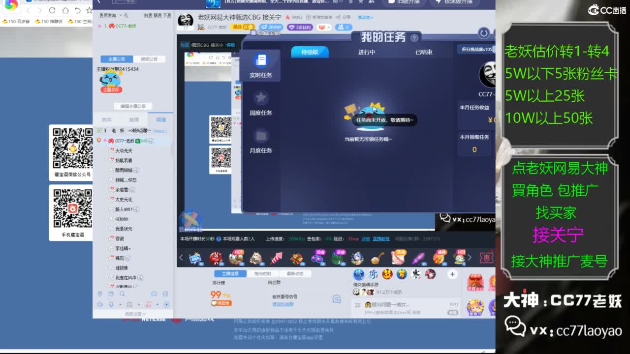Select the CC77-老妖 row in the channel list

(x=133, y=141)
